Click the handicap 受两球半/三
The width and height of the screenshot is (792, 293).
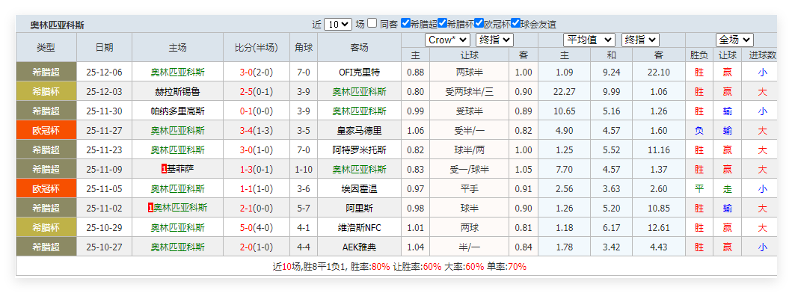469,92
